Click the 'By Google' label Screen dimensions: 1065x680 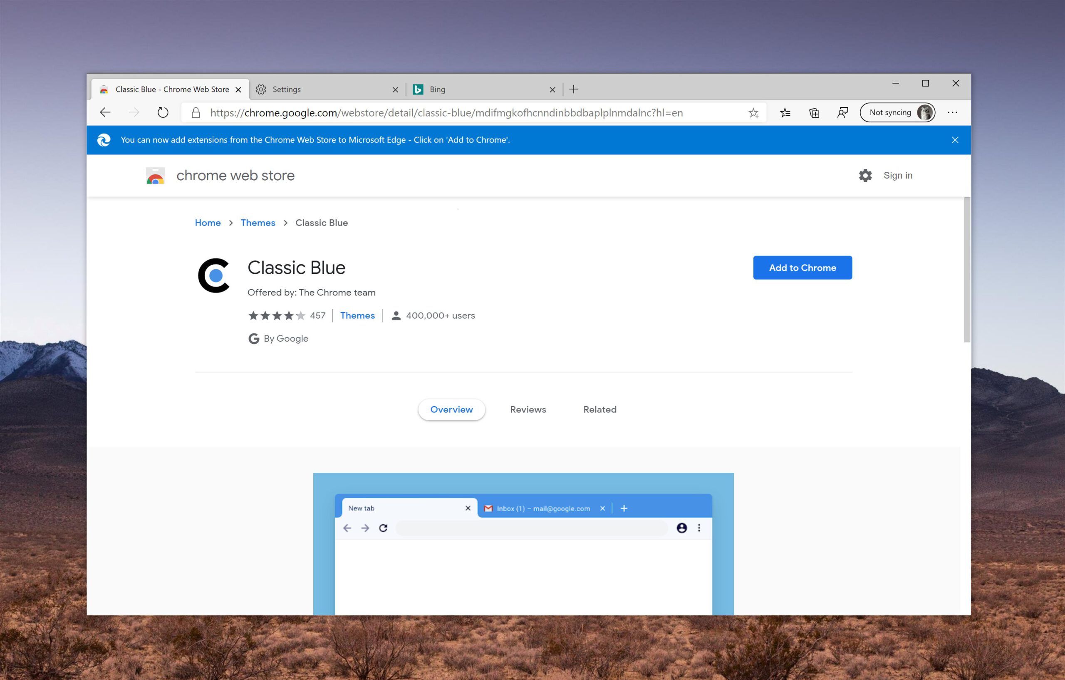(286, 338)
